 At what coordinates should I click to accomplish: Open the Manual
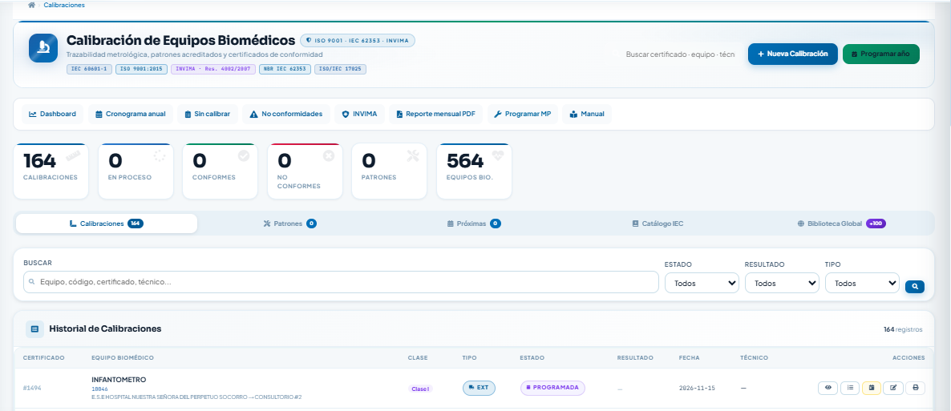click(587, 114)
